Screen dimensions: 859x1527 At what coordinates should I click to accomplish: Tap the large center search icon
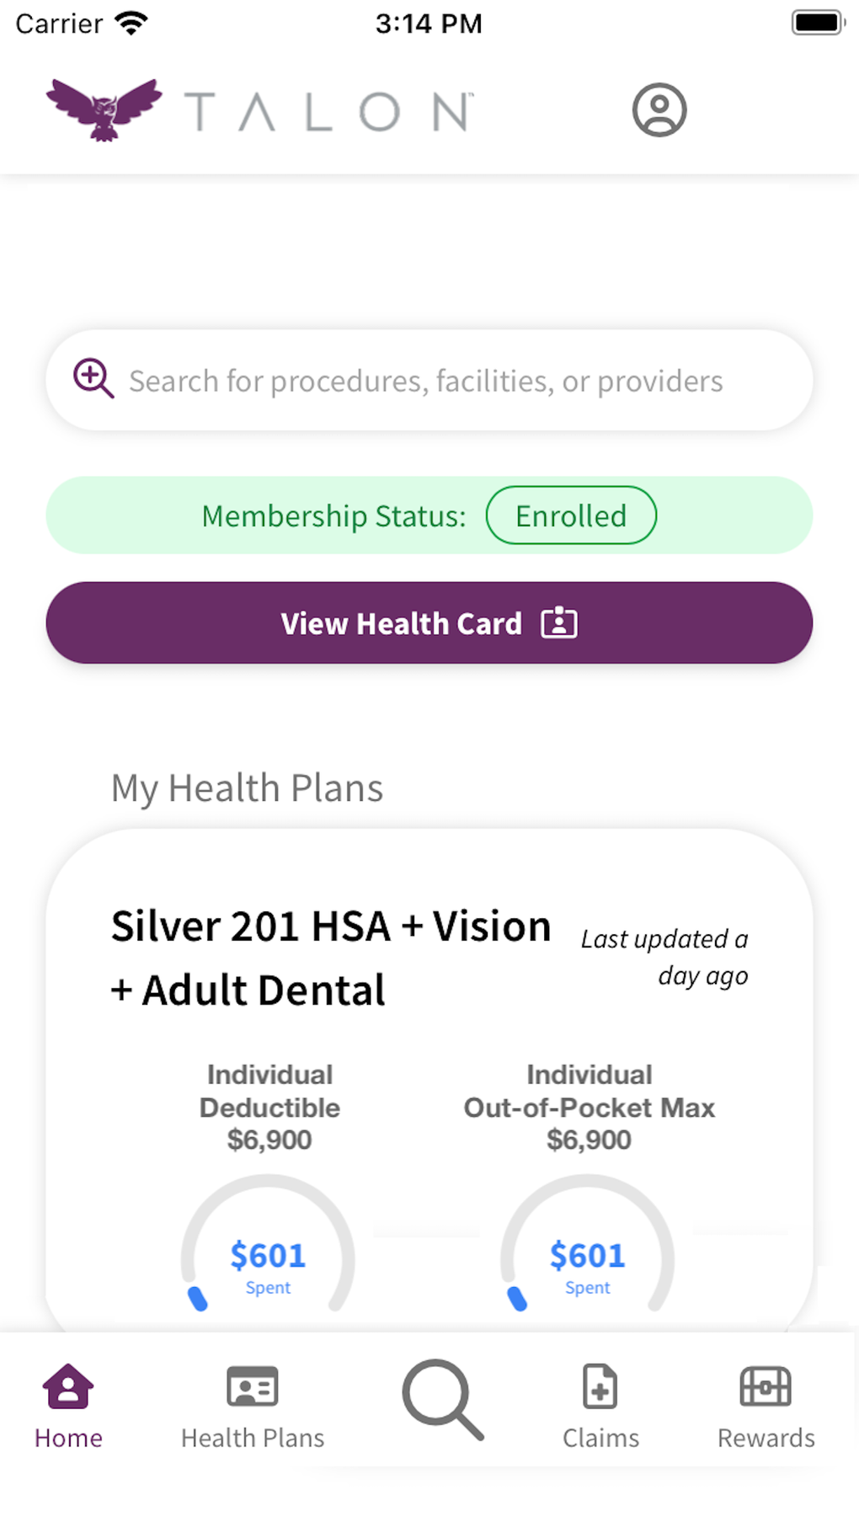(x=442, y=1399)
